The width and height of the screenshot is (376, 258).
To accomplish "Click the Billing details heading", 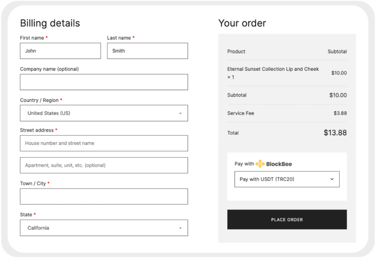I will coord(50,23).
